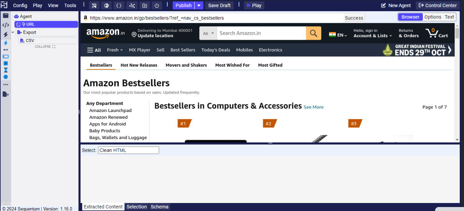
Task: Click the Returns & Orders link
Action: click(x=409, y=33)
